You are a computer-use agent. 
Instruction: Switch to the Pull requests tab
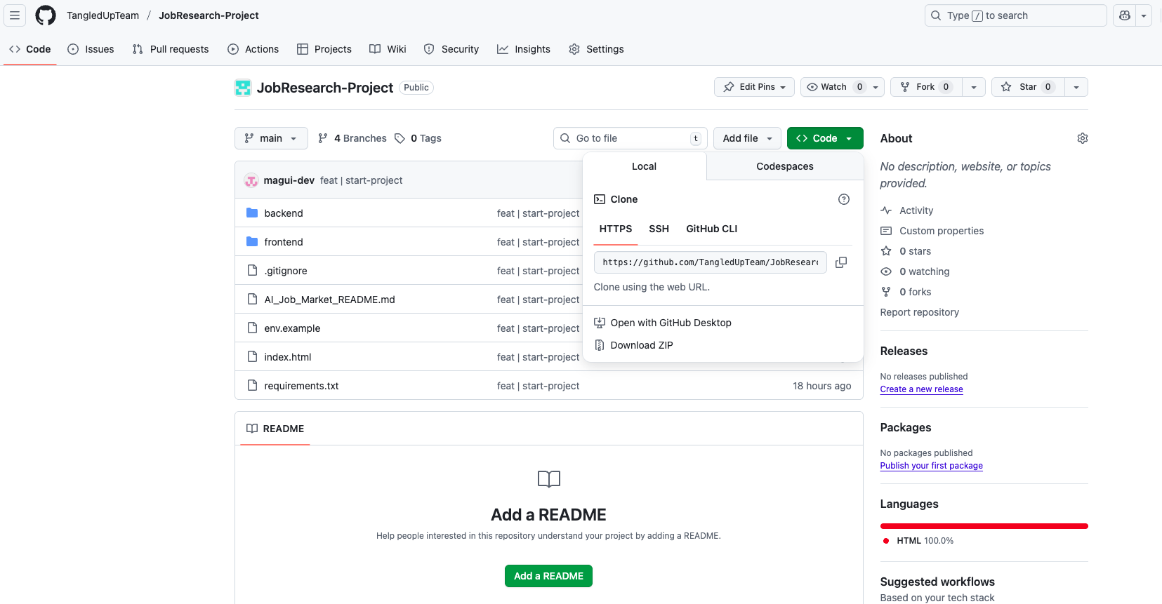[x=171, y=49]
